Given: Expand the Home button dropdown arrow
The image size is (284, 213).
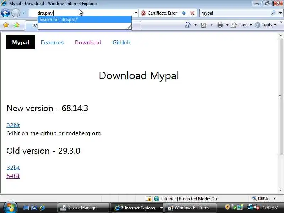Looking at the screenshot, I should [x=195, y=25].
